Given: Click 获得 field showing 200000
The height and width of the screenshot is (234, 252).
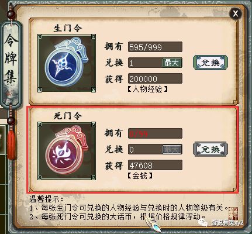Looking at the screenshot, I should pos(155,78).
